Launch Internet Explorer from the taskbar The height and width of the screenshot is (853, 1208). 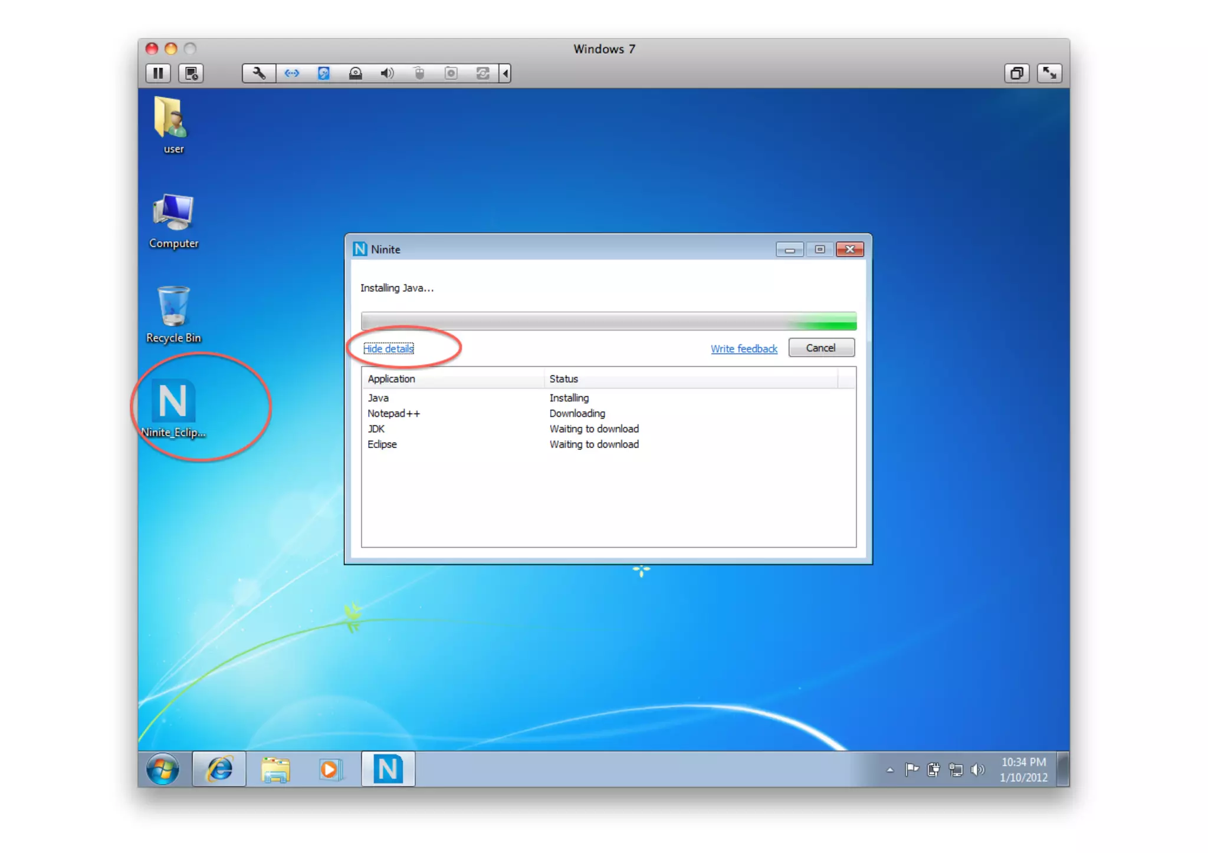click(x=219, y=769)
